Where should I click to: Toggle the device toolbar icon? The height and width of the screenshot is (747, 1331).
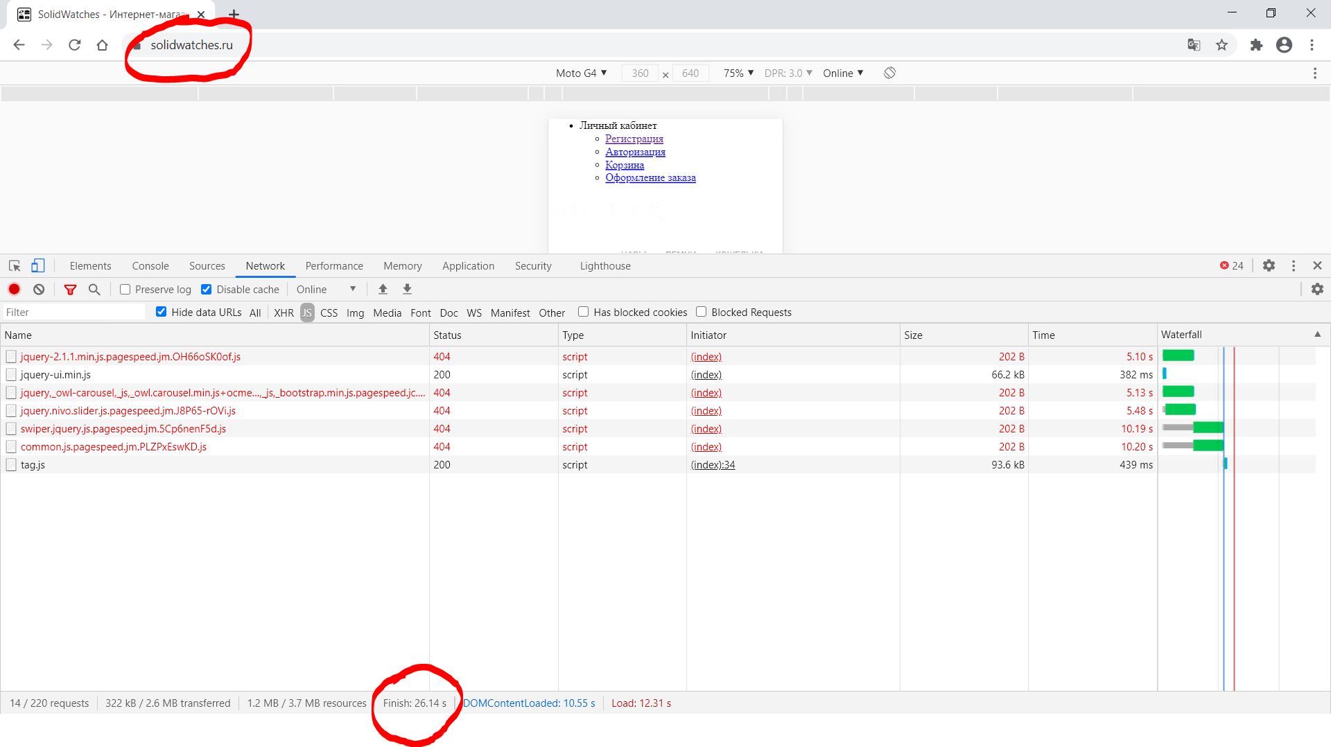pyautogui.click(x=37, y=265)
